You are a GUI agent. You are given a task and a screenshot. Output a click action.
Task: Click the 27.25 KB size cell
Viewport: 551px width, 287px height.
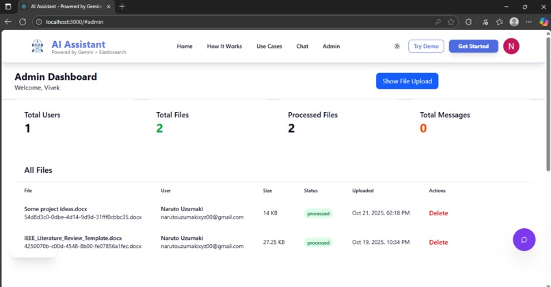click(273, 242)
